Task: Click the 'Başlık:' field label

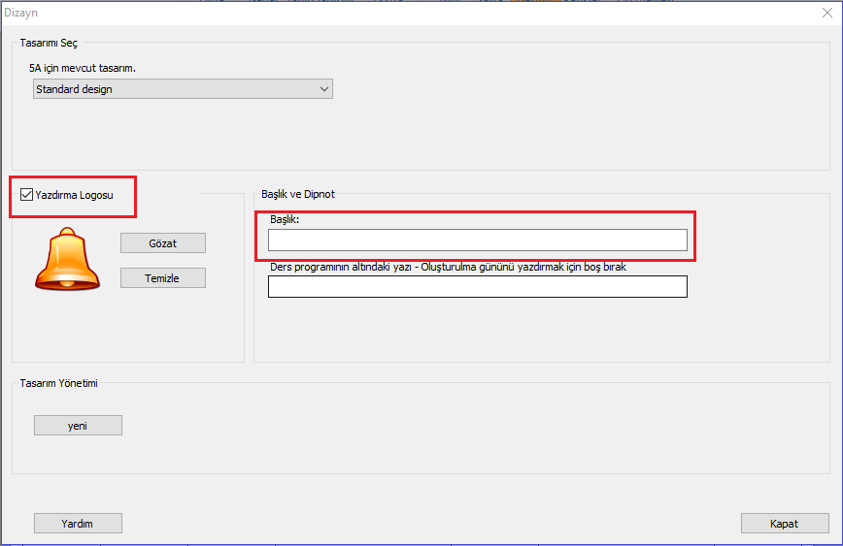Action: (x=285, y=219)
